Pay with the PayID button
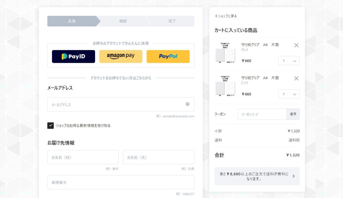343x198 pixels. 73,56
